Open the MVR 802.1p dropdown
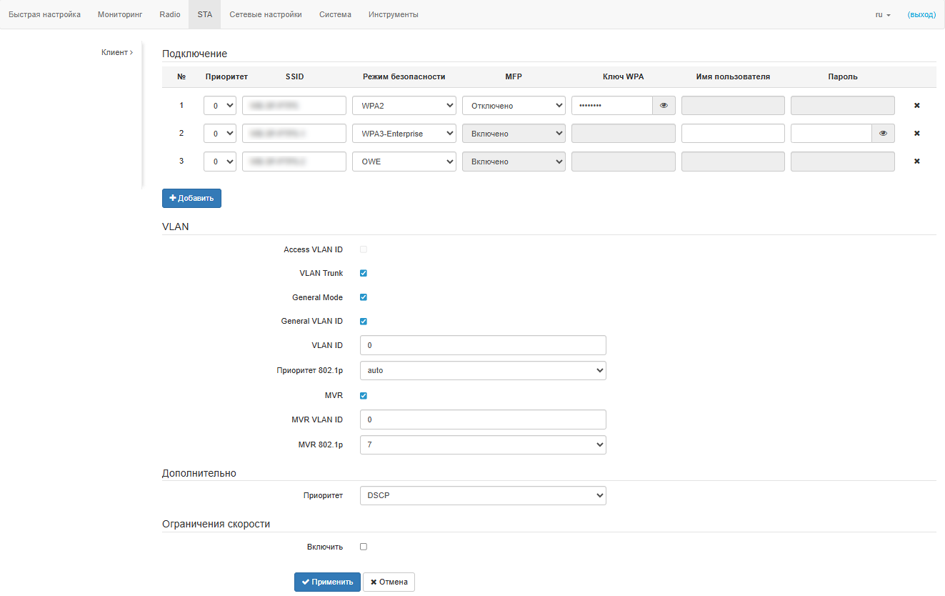 click(483, 444)
